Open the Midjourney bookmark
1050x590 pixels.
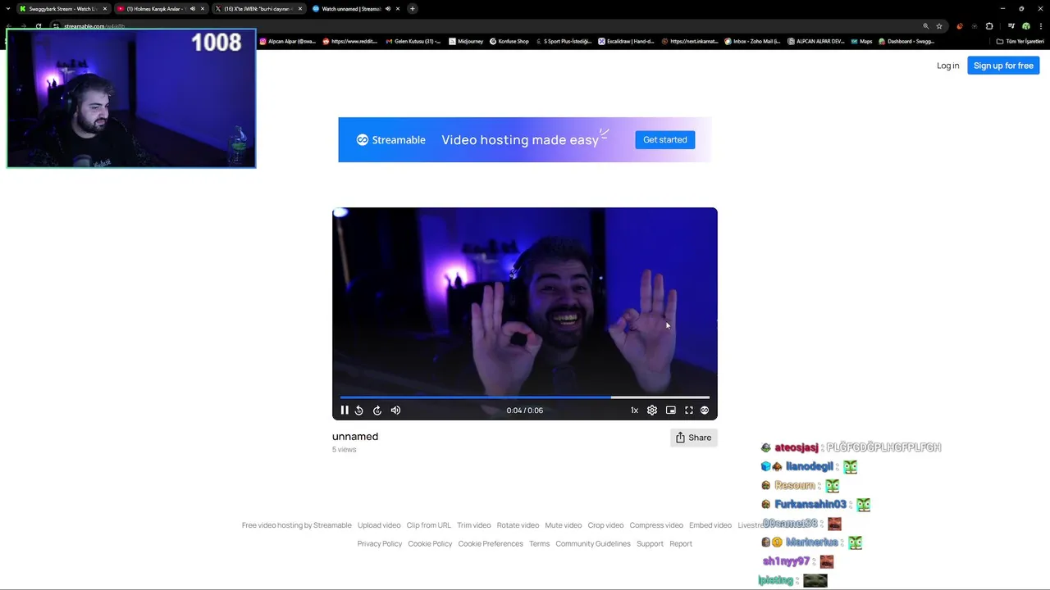[466, 41]
